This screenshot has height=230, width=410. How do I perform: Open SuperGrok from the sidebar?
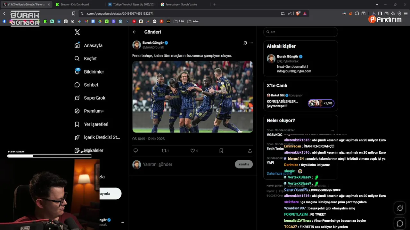point(90,98)
